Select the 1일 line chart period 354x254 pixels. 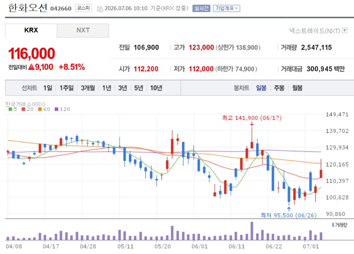48,88
